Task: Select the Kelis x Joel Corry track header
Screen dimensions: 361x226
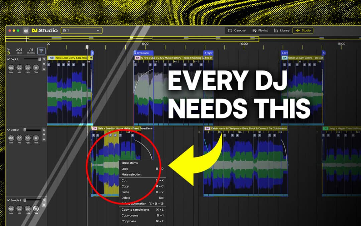Action: click(x=70, y=58)
